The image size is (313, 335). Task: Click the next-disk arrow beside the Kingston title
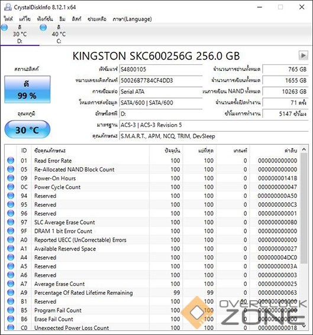click(x=303, y=56)
